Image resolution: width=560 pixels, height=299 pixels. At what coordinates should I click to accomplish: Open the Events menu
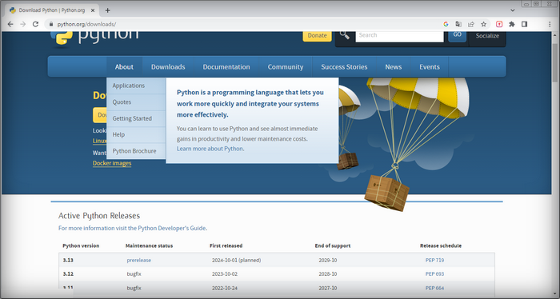[430, 66]
